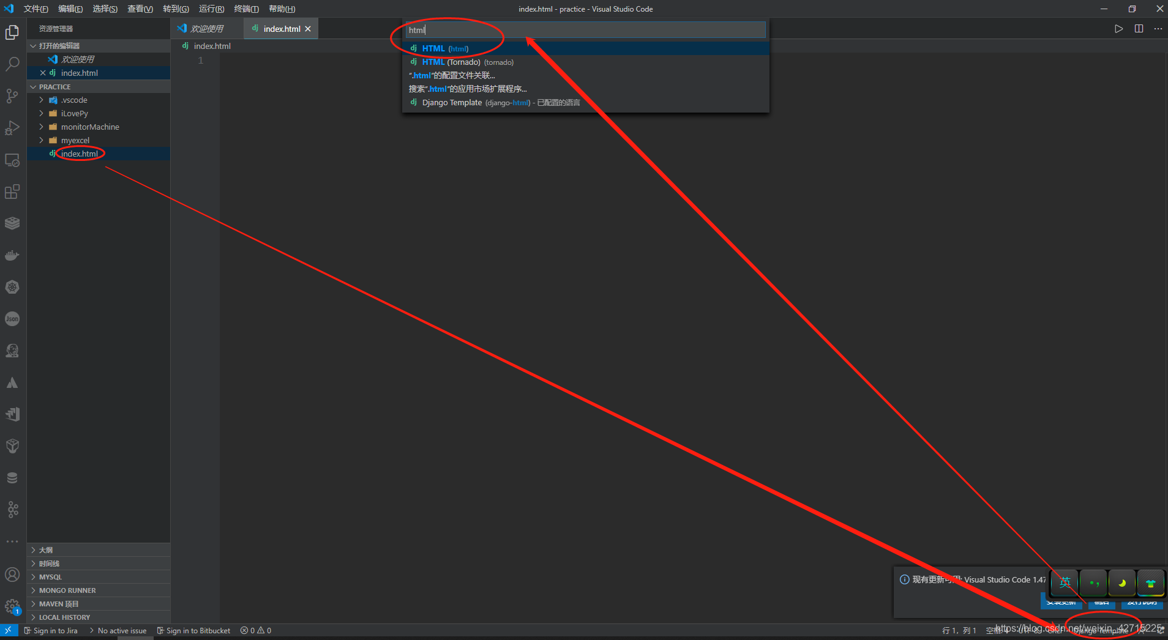This screenshot has height=640, width=1168.
Task: Open the 转到(G) menu
Action: pos(176,9)
